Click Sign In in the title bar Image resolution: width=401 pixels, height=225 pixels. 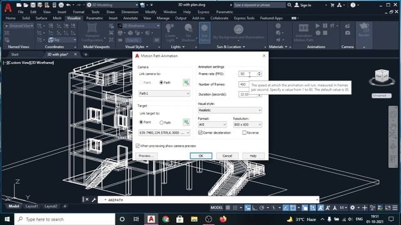click(x=303, y=5)
